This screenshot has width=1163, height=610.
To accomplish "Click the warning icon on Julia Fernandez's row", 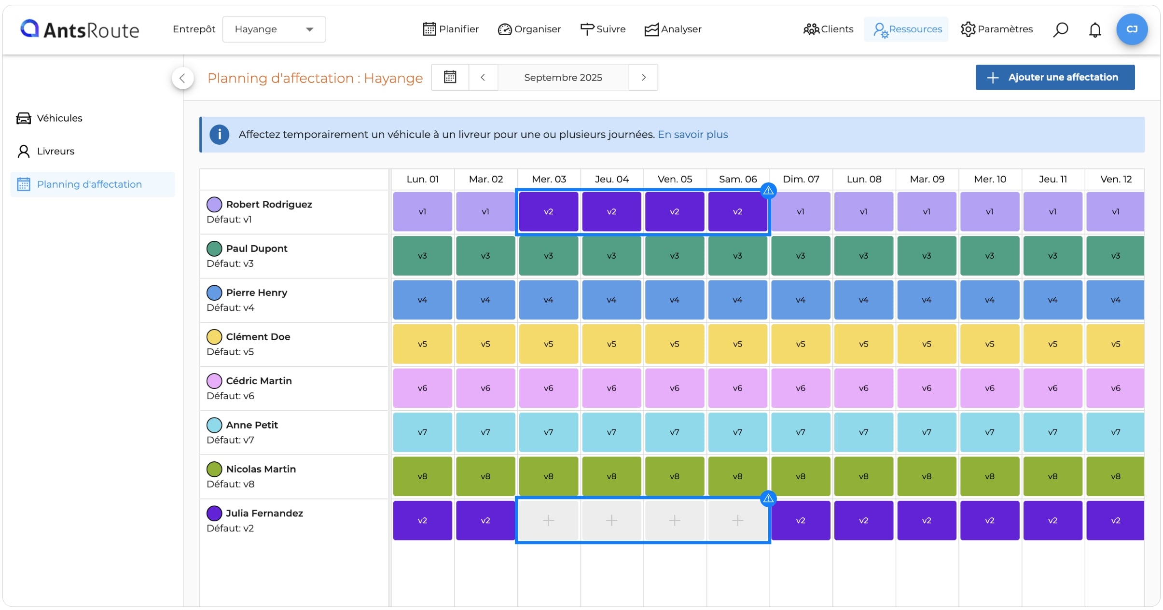I will (x=768, y=499).
